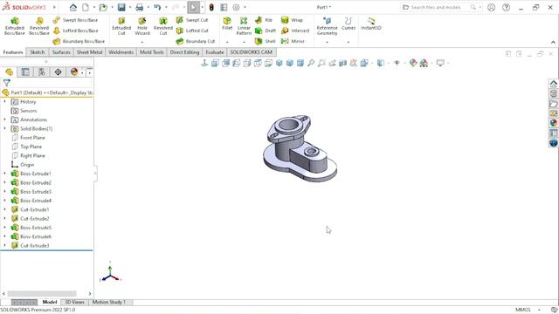
Task: Expand the Boss-Extrude1 feature arrow
Action: (x=4, y=174)
